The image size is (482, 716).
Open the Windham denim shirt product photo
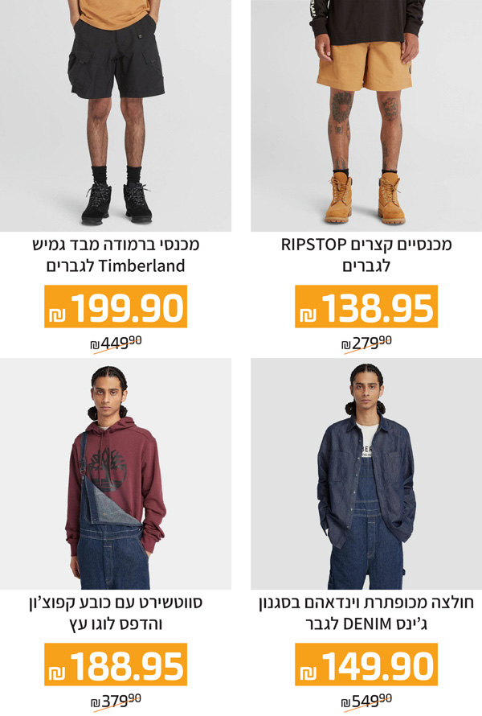[366, 474]
